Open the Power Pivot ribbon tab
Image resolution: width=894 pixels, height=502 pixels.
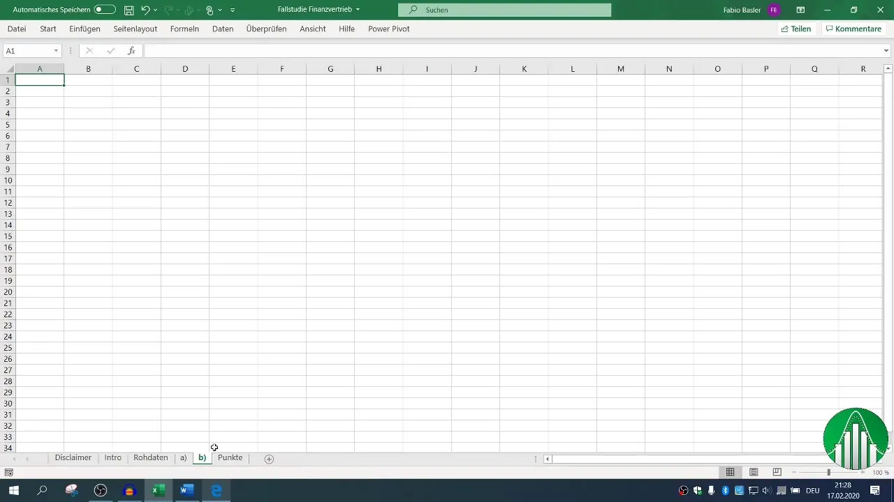389,29
